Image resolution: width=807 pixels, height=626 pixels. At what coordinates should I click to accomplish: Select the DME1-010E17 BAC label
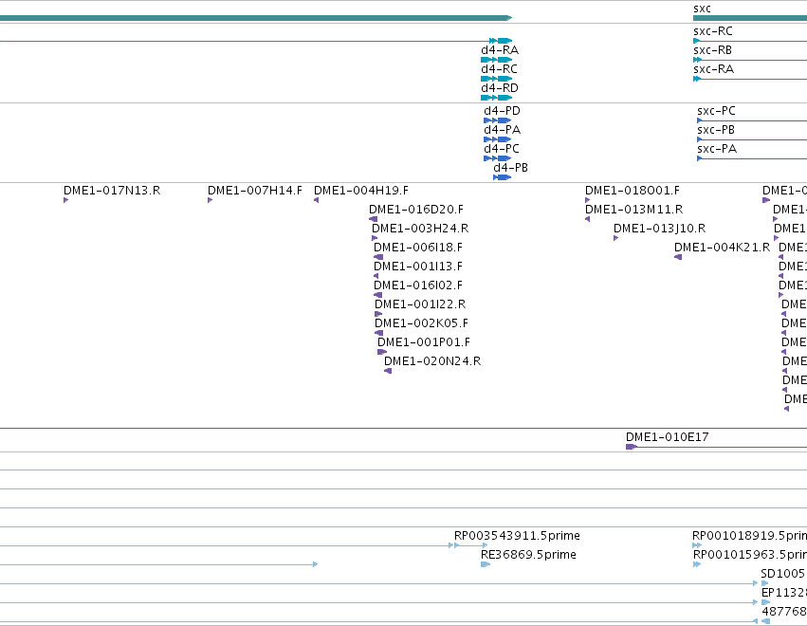tap(667, 437)
